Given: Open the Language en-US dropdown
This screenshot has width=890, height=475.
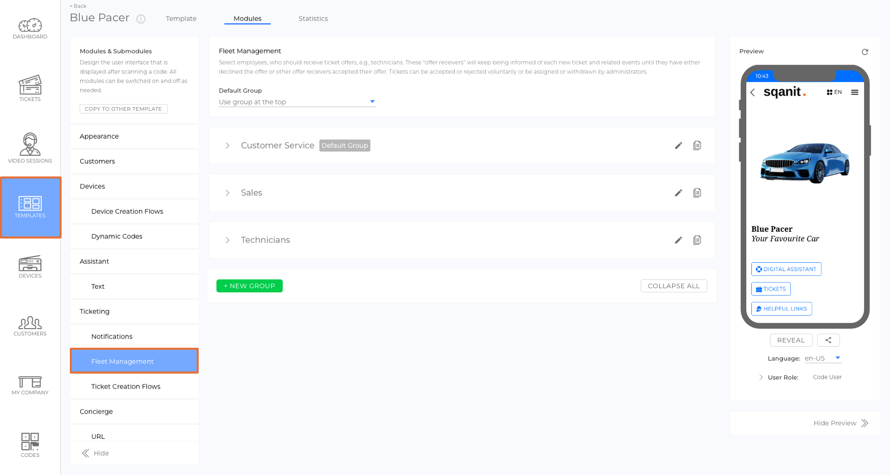Looking at the screenshot, I should [x=823, y=358].
